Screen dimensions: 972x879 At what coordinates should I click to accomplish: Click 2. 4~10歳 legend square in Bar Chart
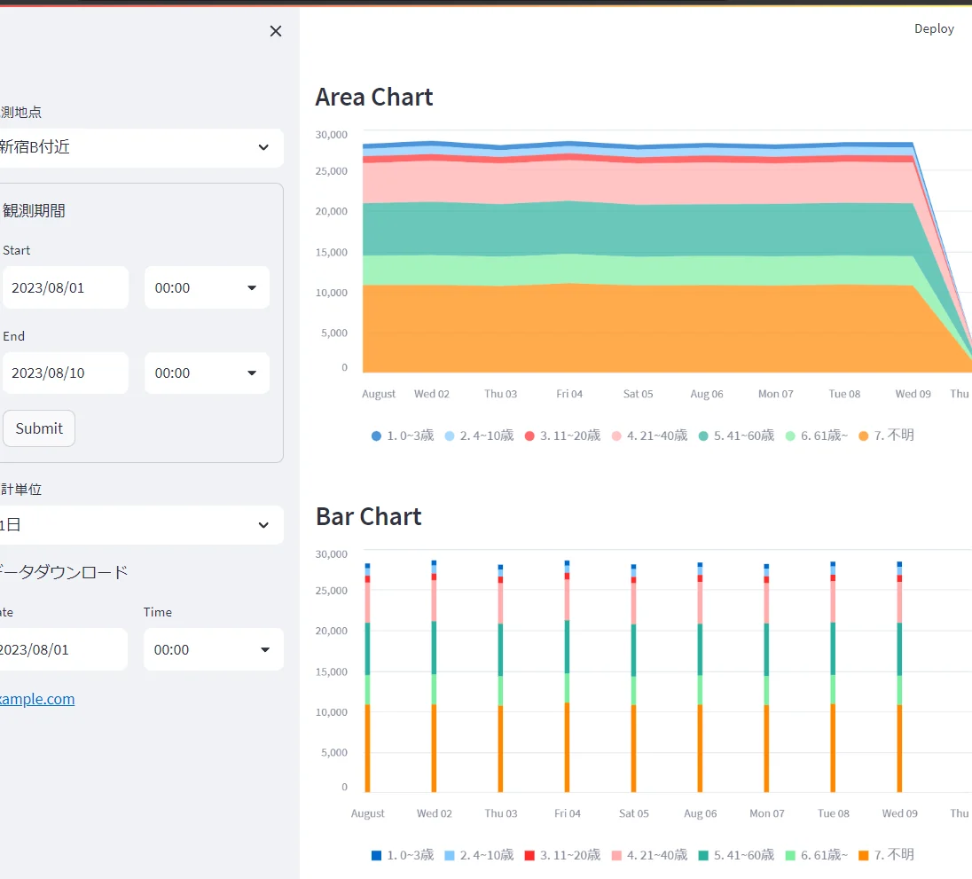coord(450,855)
